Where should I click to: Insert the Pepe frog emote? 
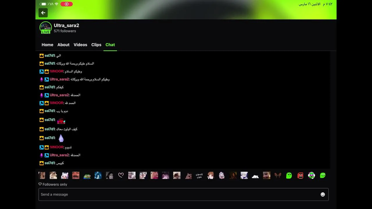point(87,175)
